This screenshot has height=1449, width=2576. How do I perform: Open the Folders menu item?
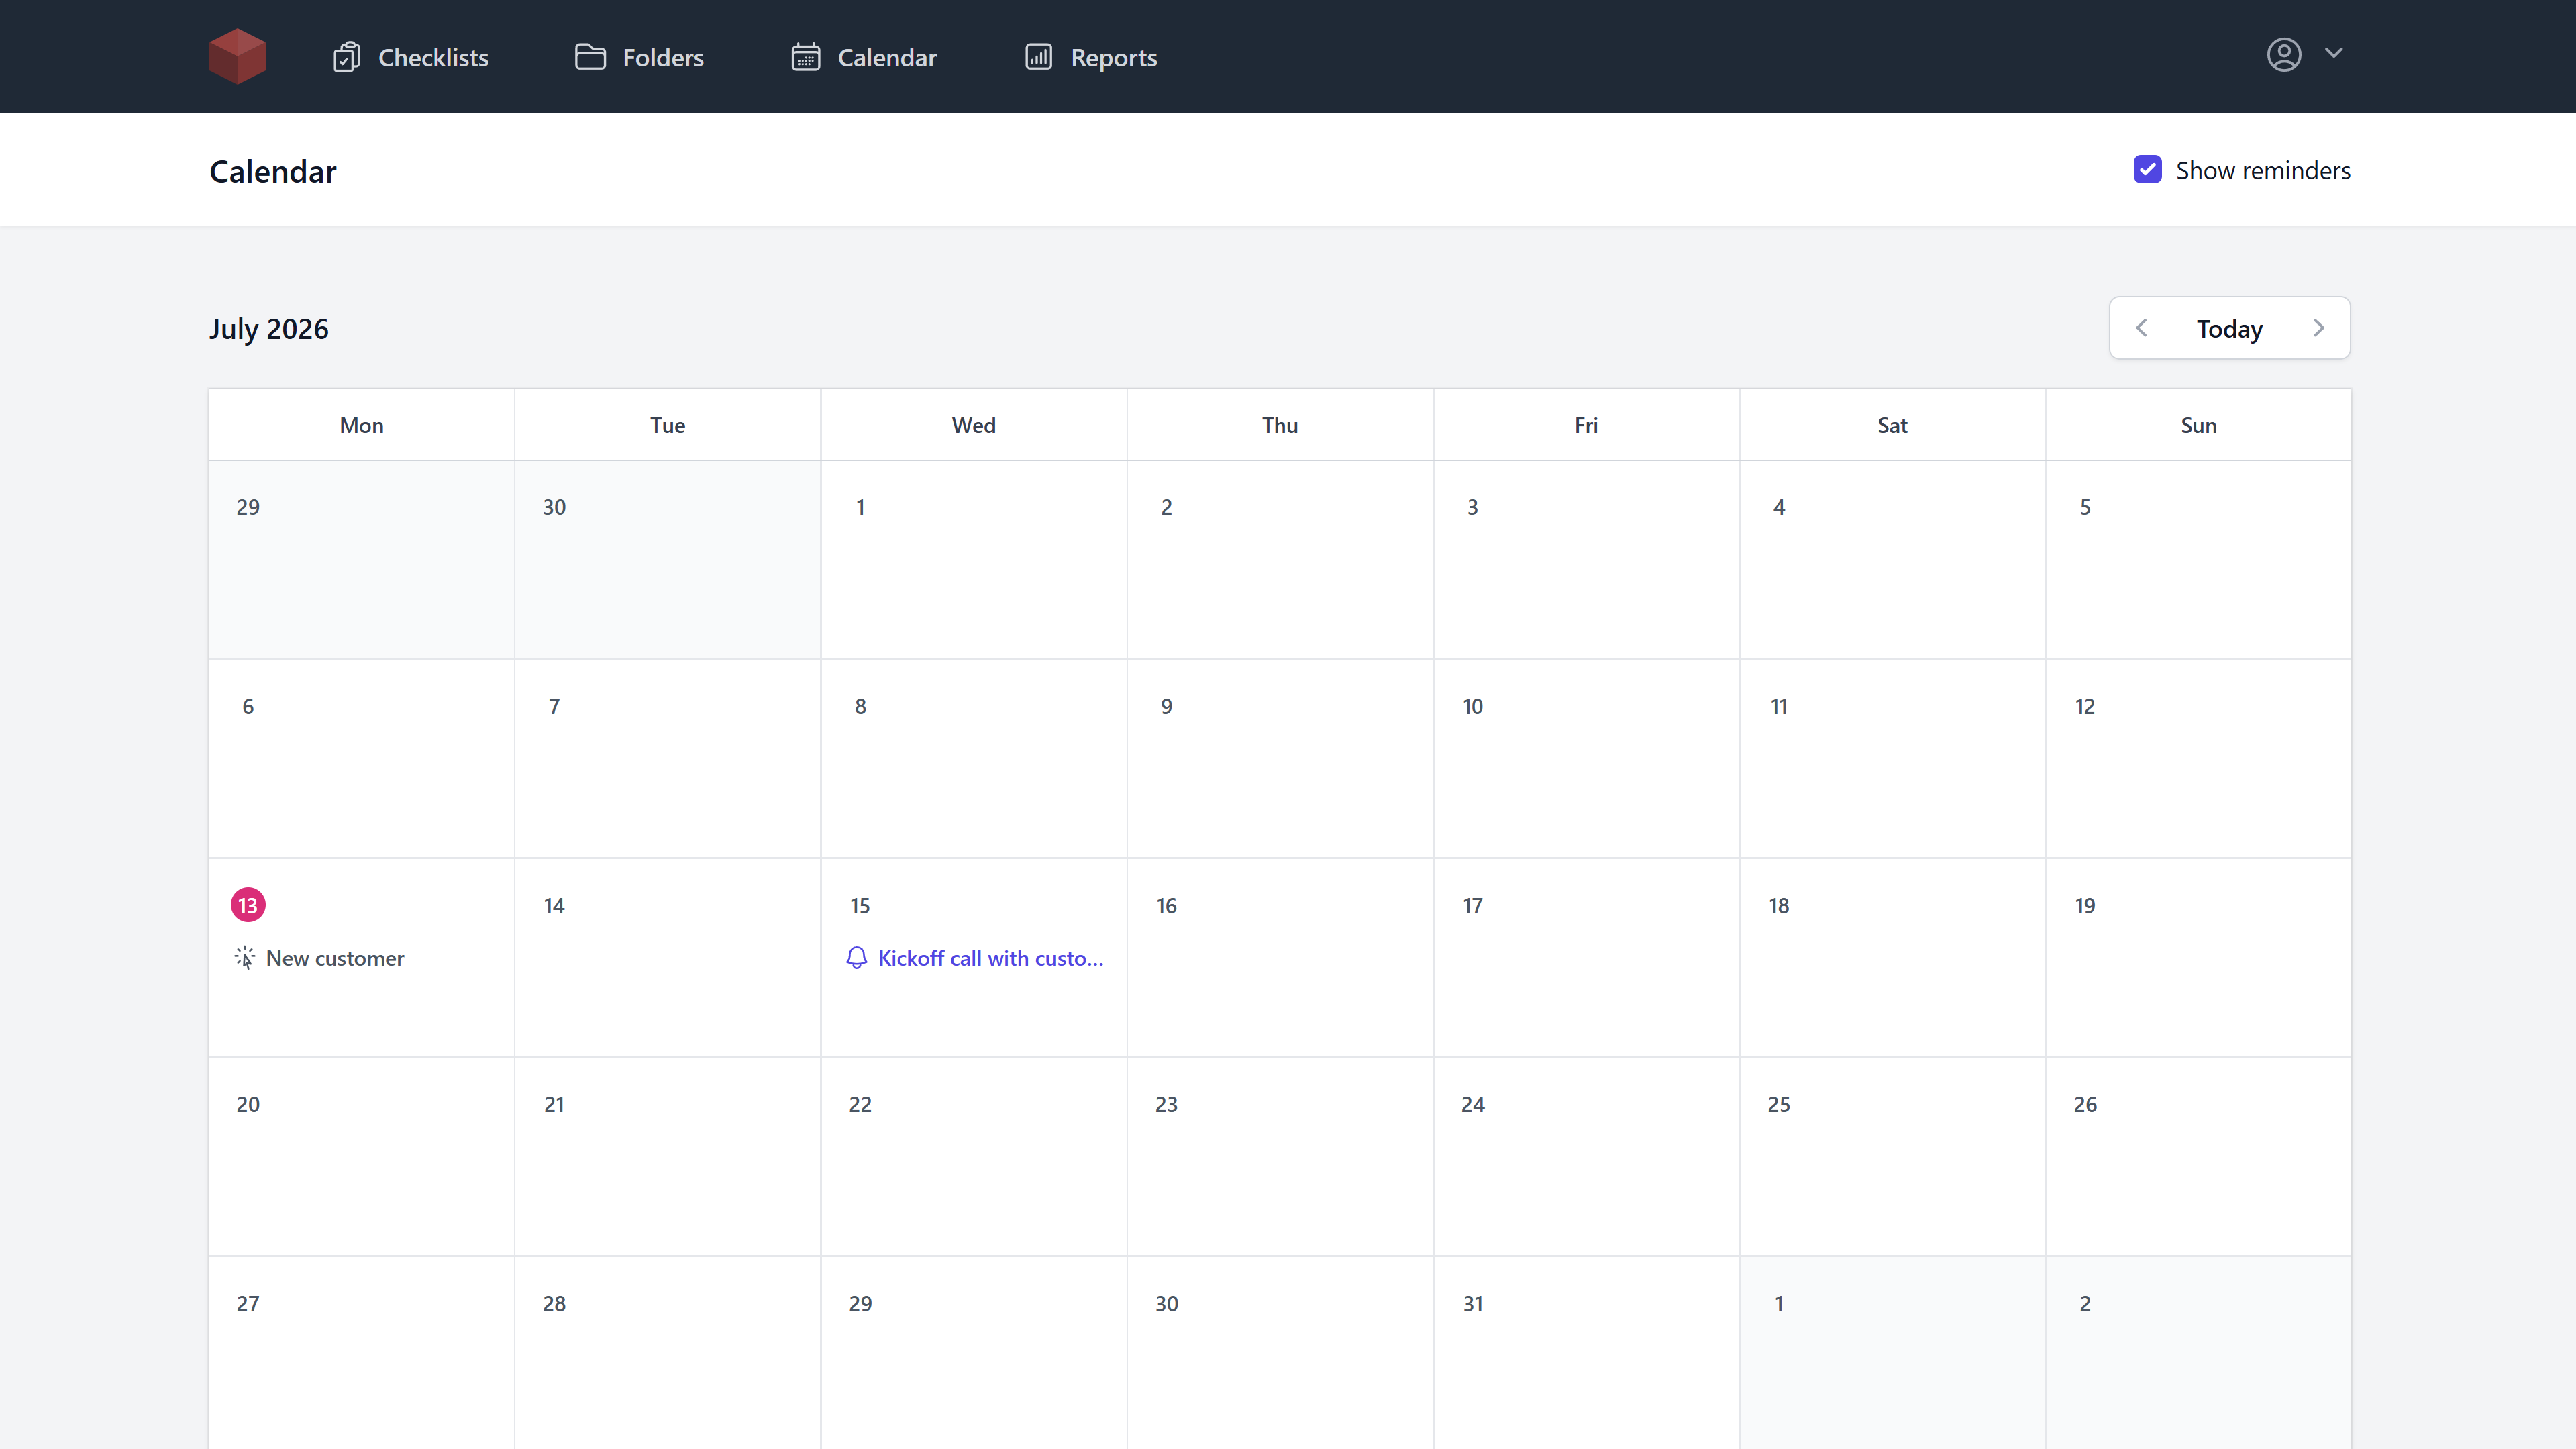click(x=640, y=57)
